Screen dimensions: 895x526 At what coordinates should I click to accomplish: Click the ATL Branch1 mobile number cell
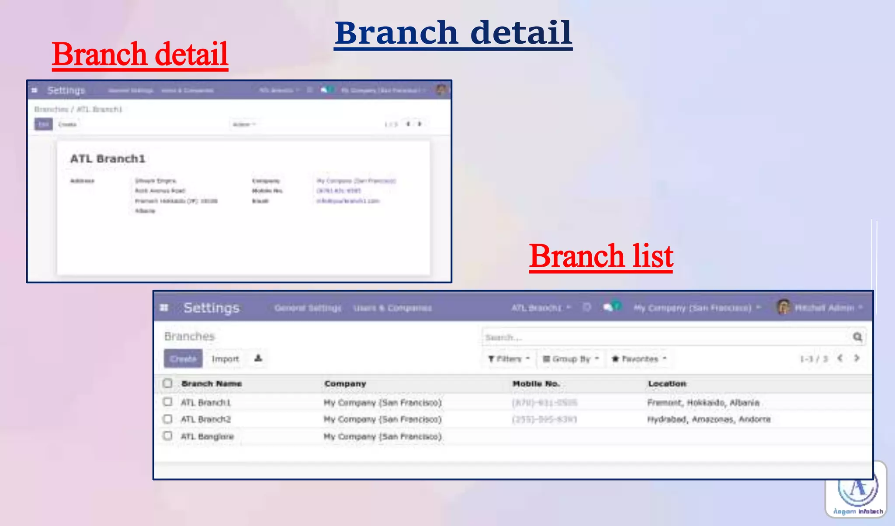coord(545,402)
